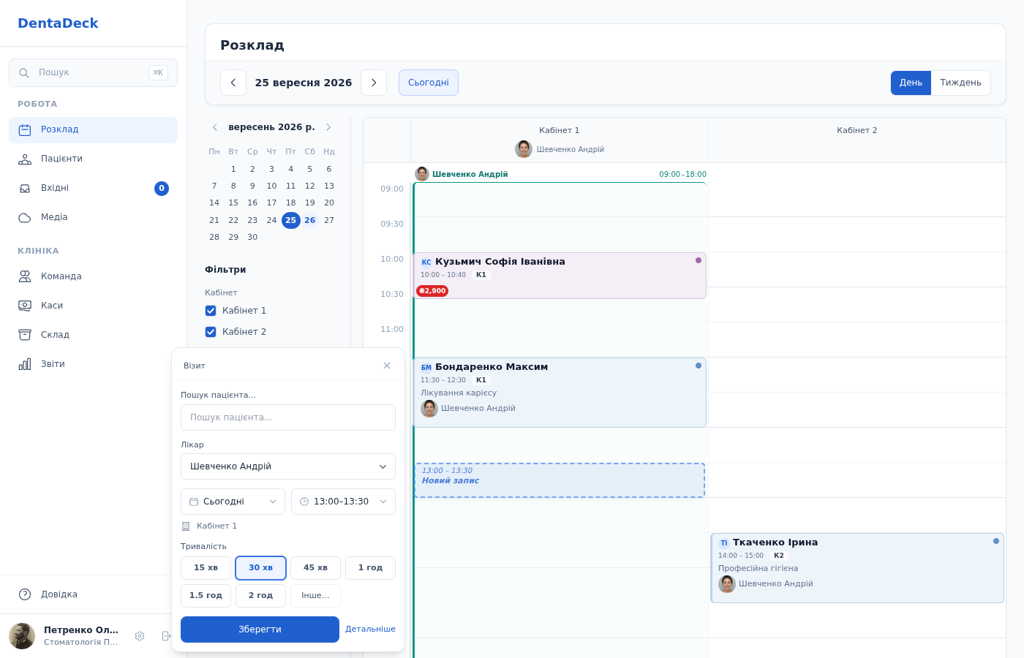Viewport: 1024px width, 658px height.
Task: Open settings gear next to profile
Action: [x=140, y=636]
